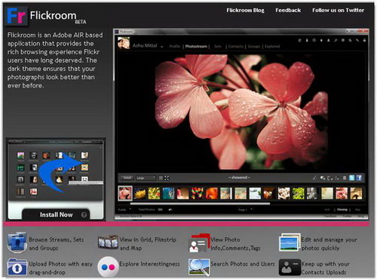This screenshot has width=377, height=280.
Task: Click the trash delete icon in photo toolbar
Action: (345, 178)
